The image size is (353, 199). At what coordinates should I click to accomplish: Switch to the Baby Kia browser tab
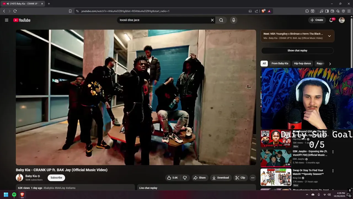(23, 4)
